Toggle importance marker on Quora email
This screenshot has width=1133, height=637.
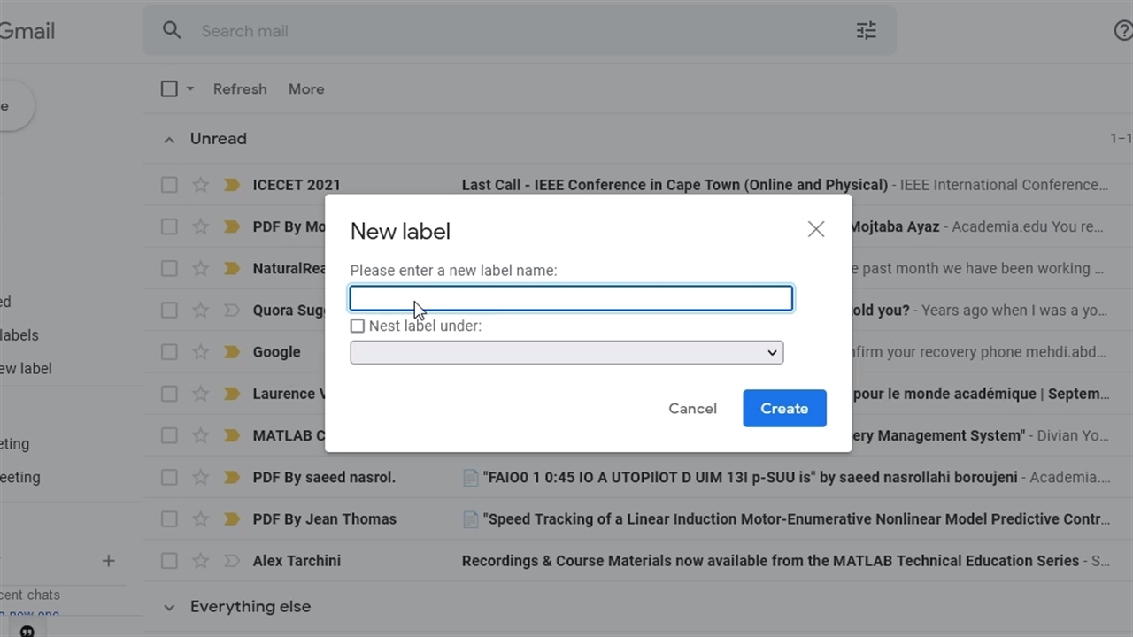232,311
